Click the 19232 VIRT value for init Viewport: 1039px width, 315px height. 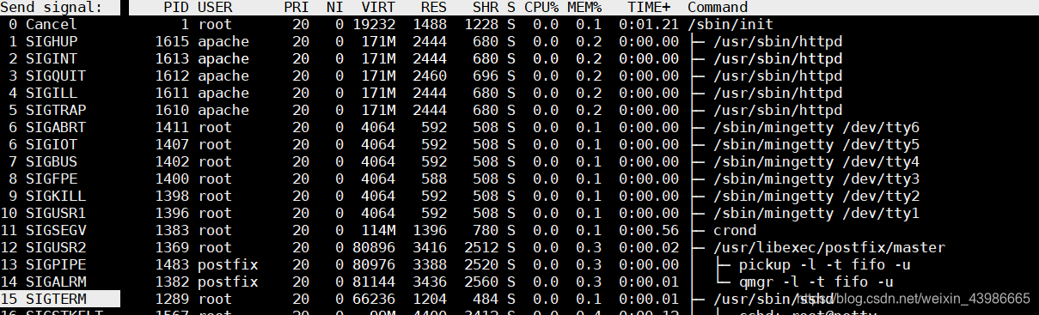[374, 24]
